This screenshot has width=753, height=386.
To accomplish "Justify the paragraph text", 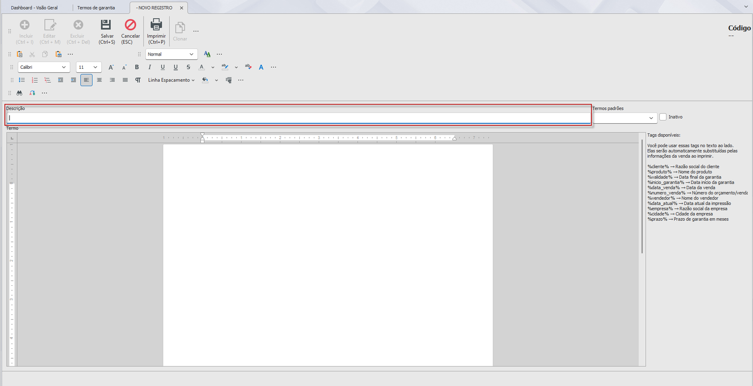I will tap(125, 80).
